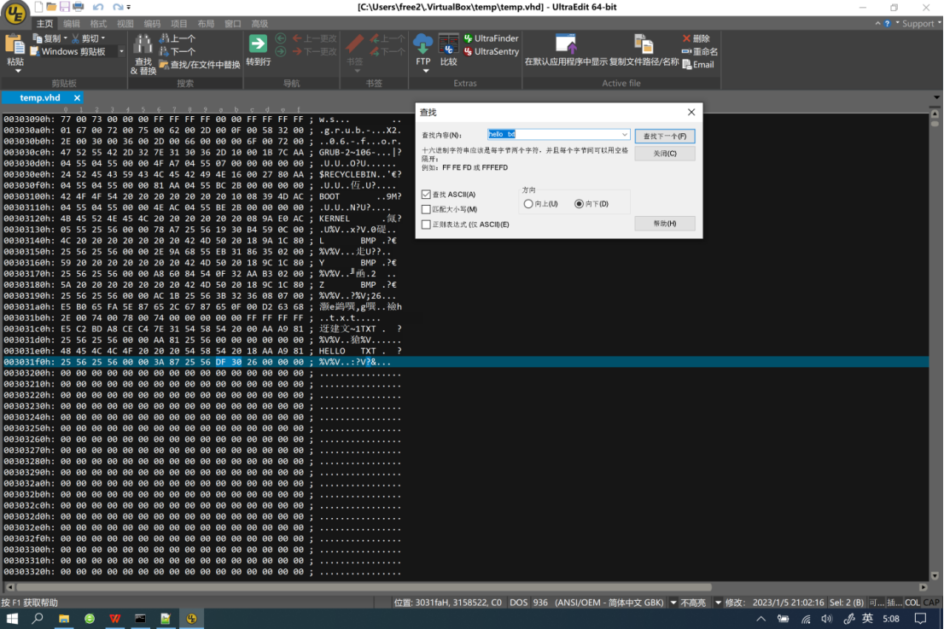Click the 删除 red X icon

pyautogui.click(x=686, y=38)
